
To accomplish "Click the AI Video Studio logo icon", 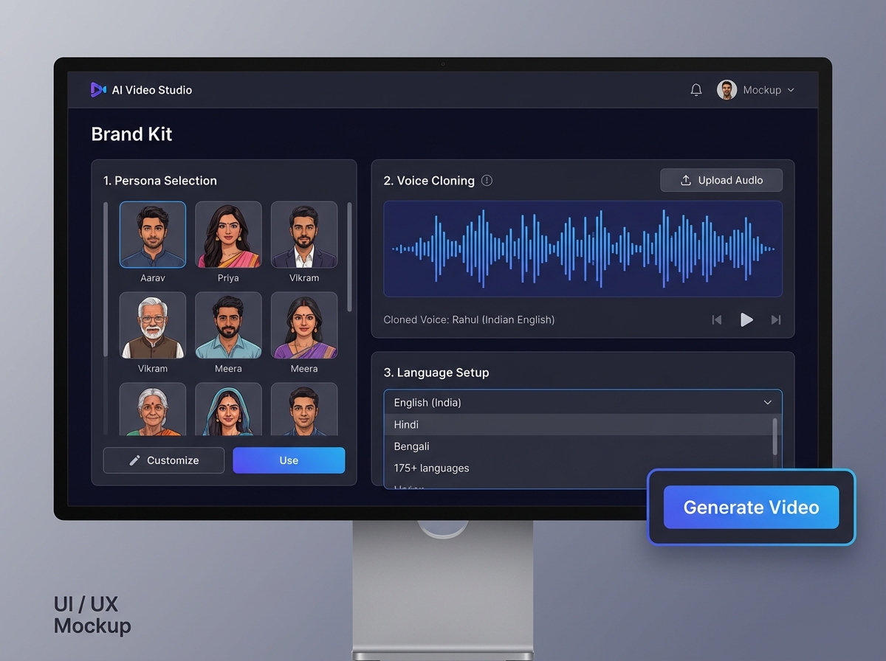I will coord(97,89).
